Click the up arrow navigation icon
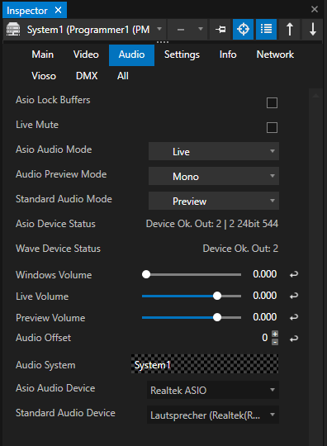 290,29
